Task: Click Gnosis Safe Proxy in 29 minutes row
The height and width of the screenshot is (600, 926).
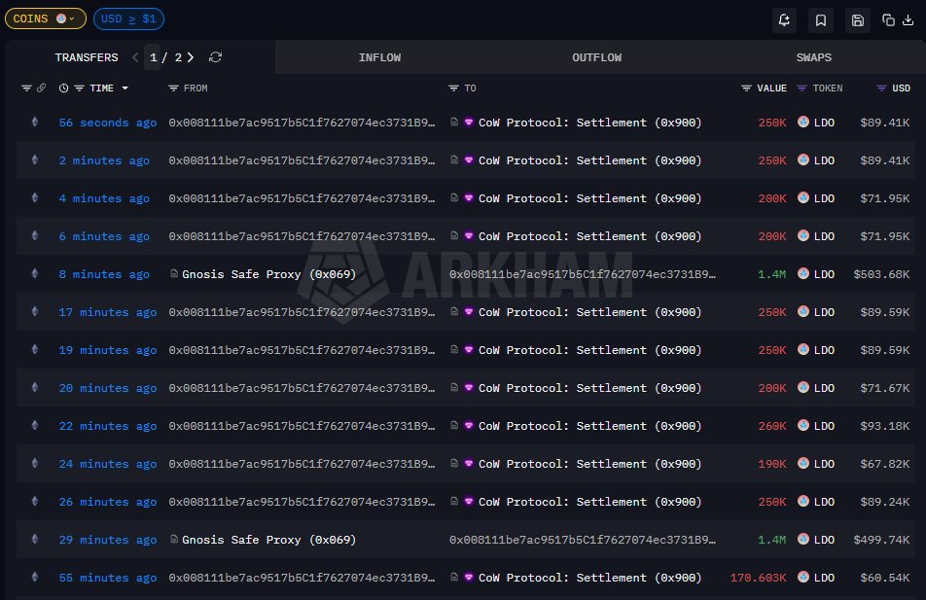Action: 268,540
